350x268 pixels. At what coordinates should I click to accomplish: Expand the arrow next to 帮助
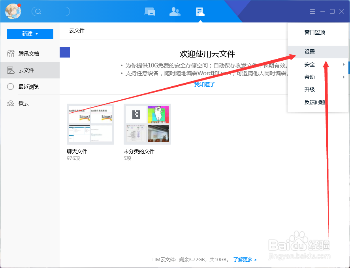[x=344, y=77]
